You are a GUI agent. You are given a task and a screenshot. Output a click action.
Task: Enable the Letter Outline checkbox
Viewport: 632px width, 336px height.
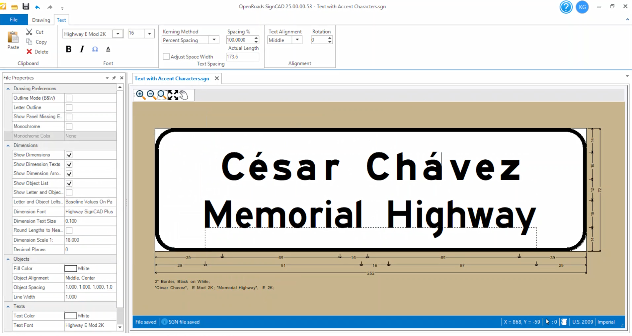click(x=69, y=107)
